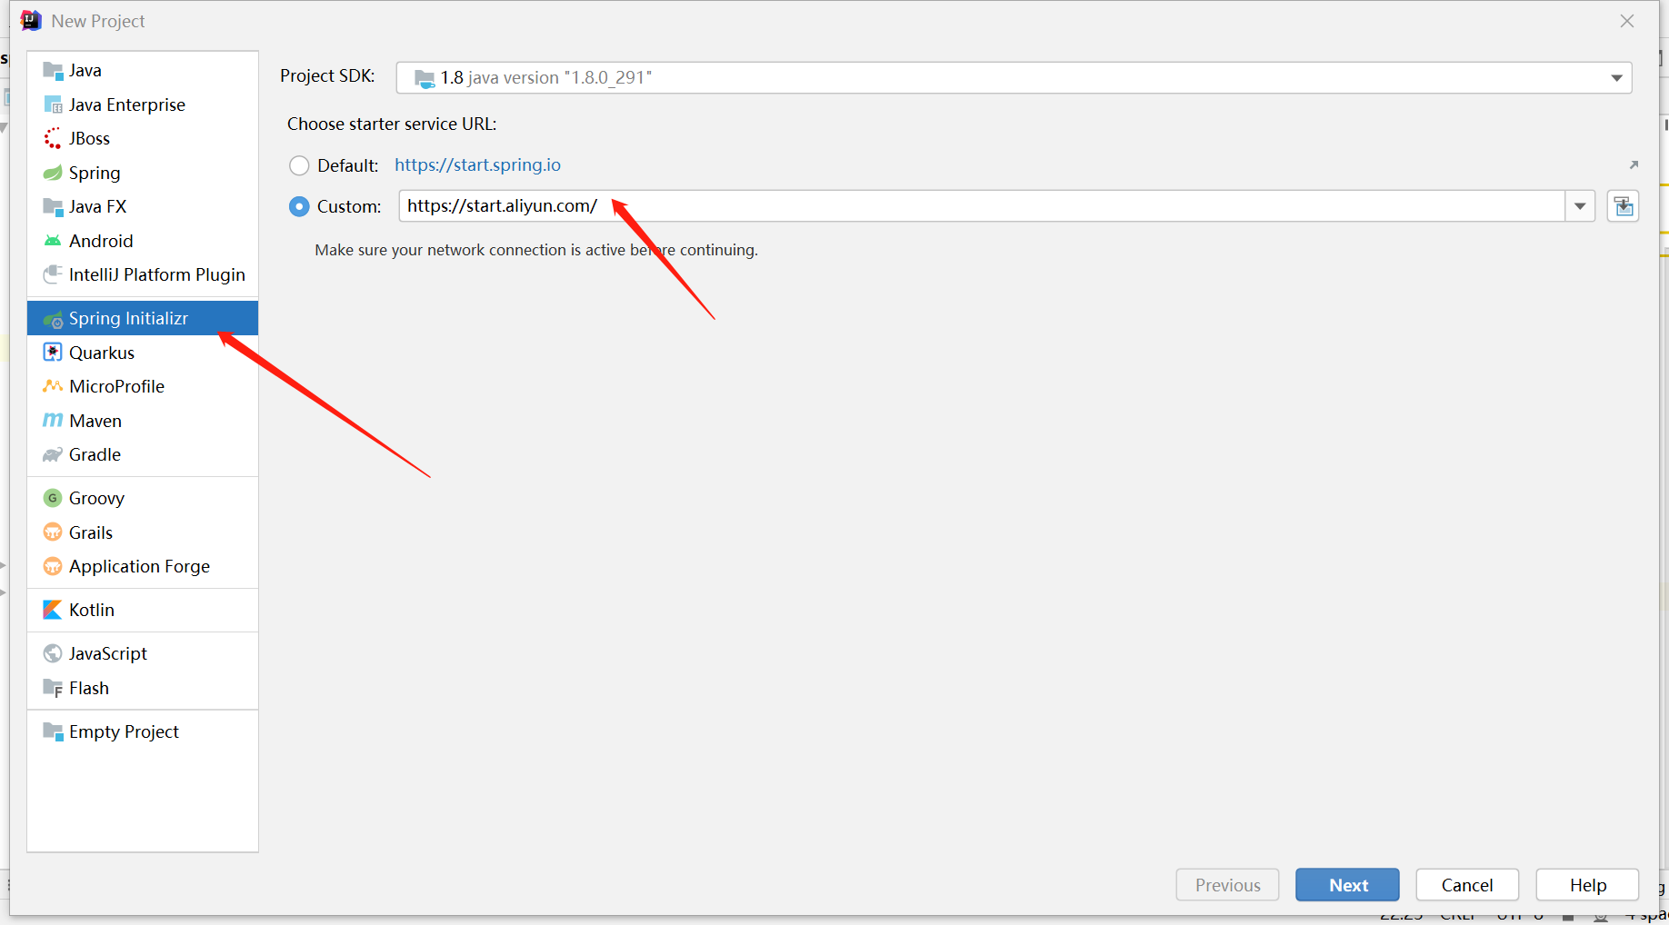Choose Empty Project option
The width and height of the screenshot is (1669, 925).
tap(143, 731)
